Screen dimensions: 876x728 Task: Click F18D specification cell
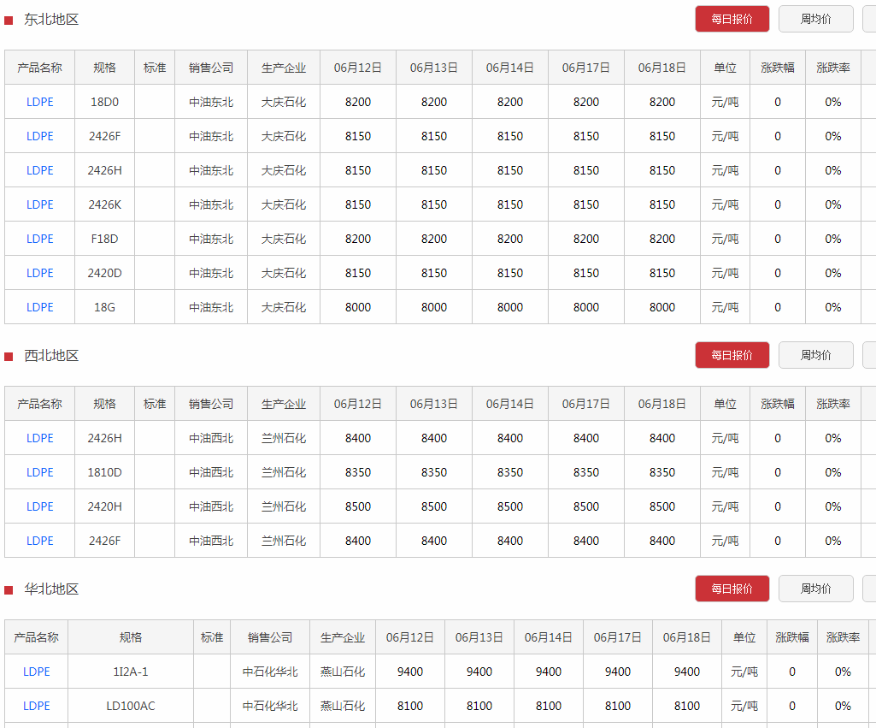(x=104, y=239)
